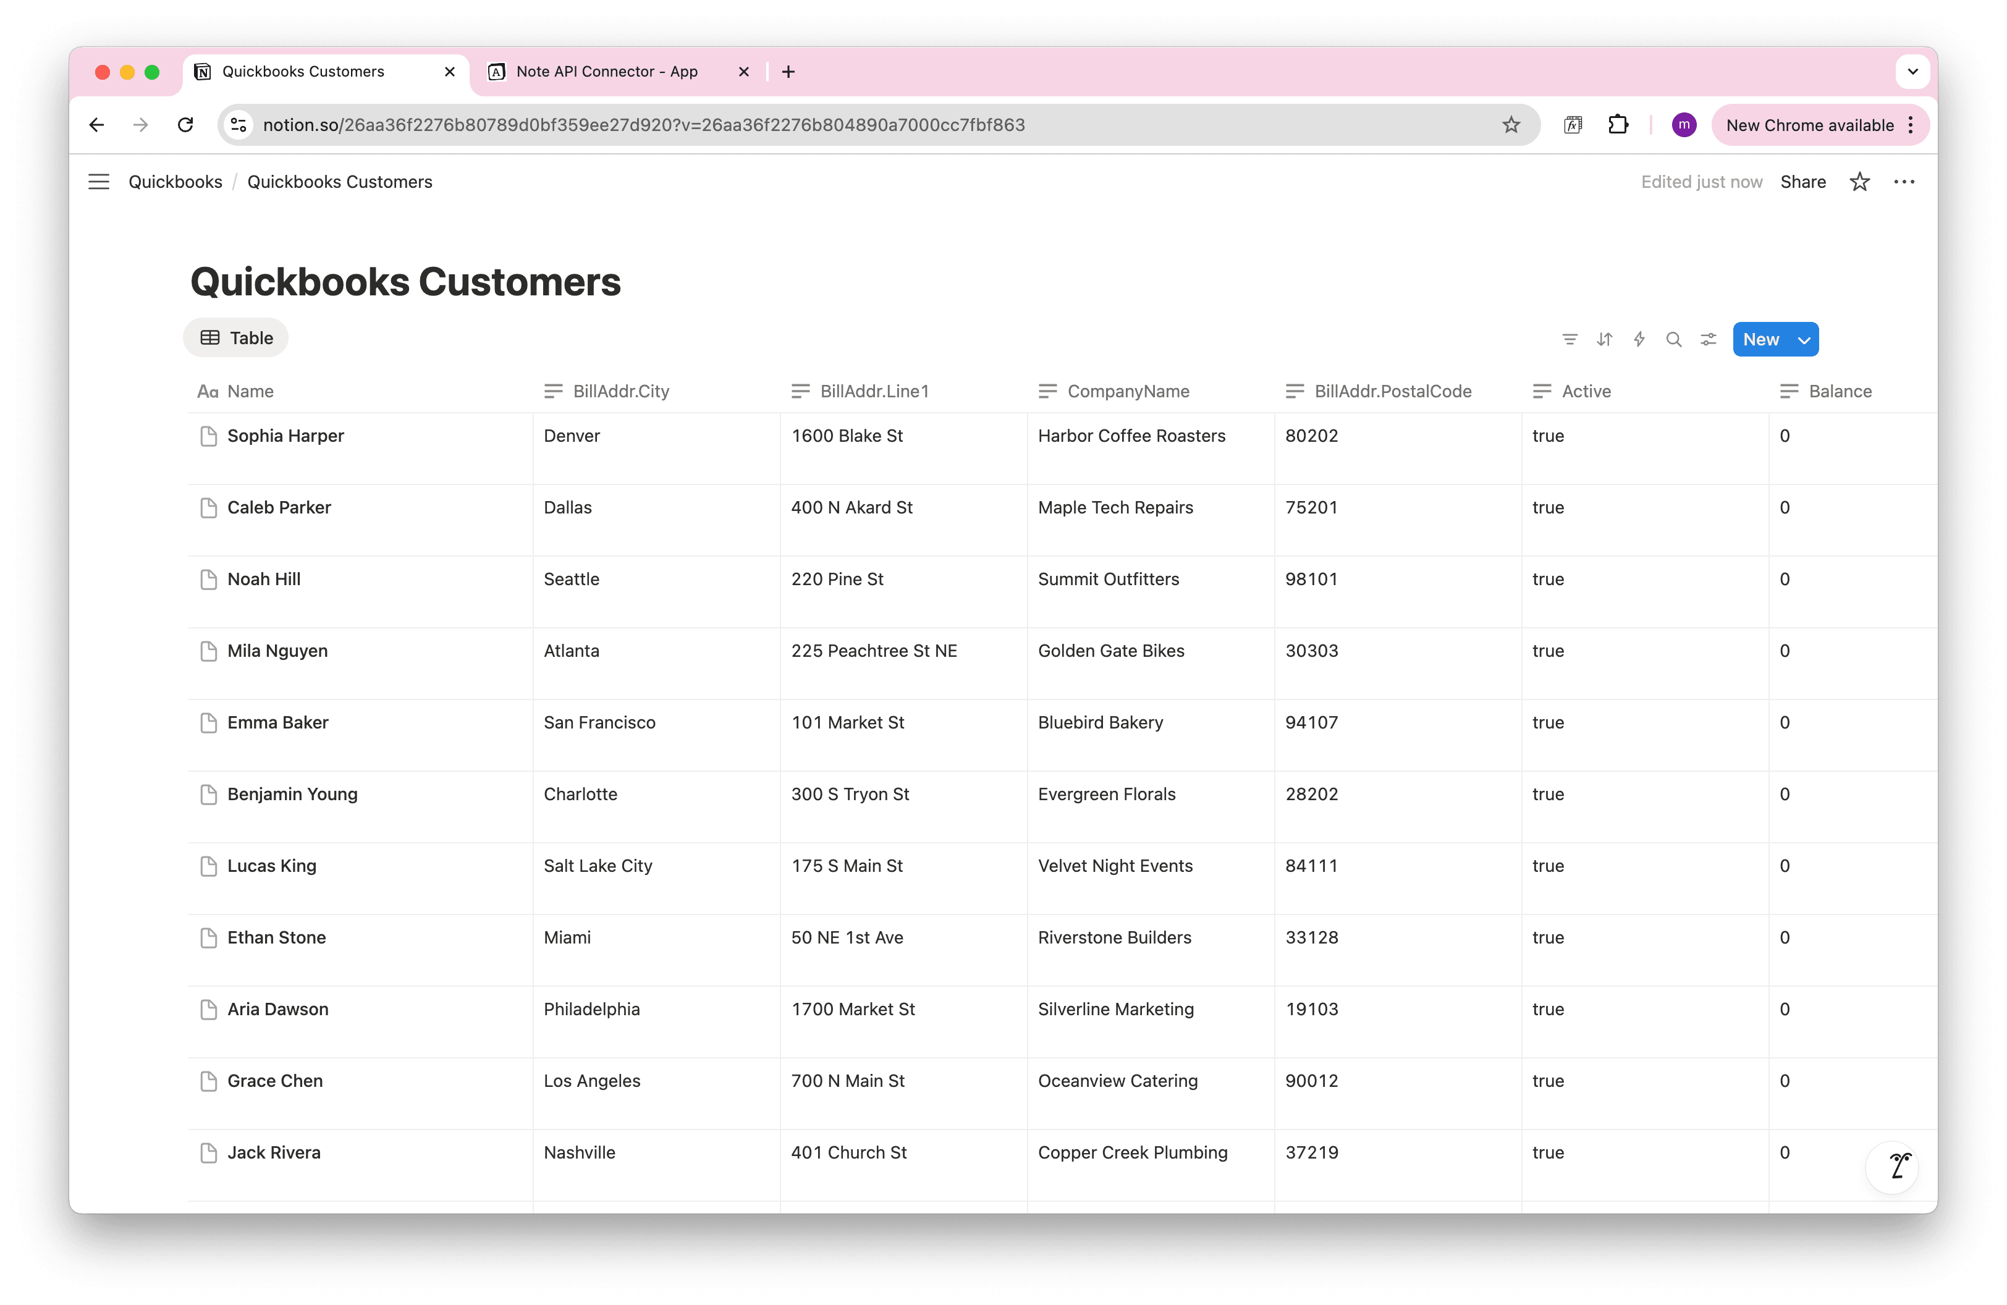Select the Nashville city cell
The height and width of the screenshot is (1305, 2007).
pos(657,1165)
